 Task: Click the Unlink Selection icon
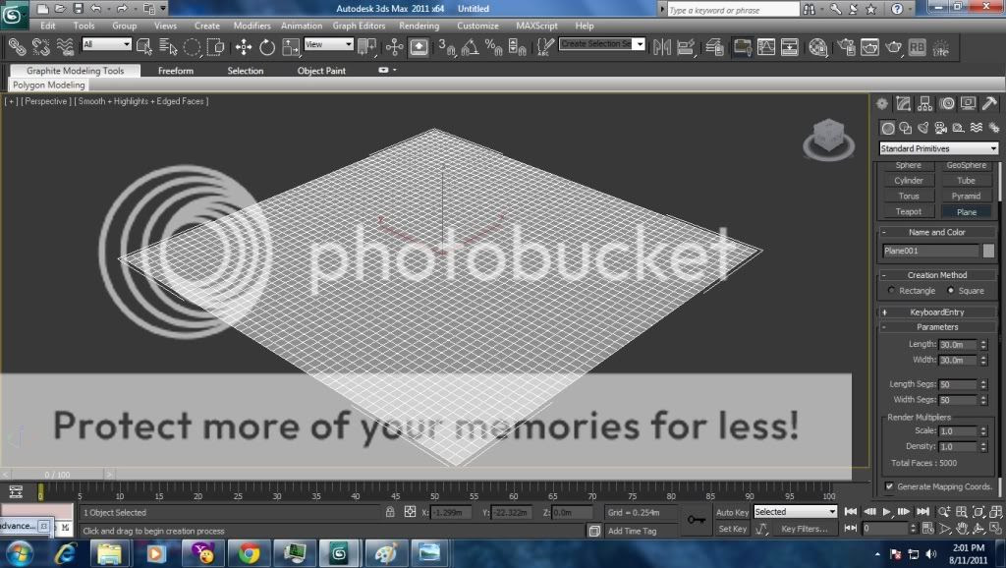coord(41,47)
